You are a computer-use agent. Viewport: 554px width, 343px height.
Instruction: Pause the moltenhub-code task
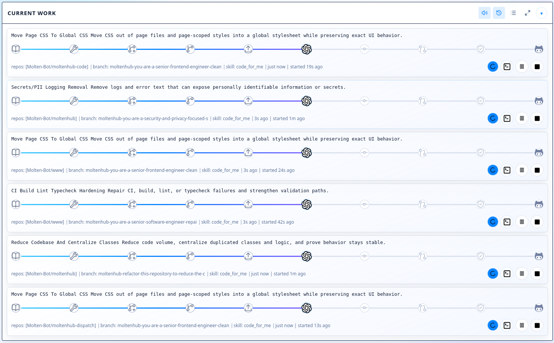tap(522, 66)
